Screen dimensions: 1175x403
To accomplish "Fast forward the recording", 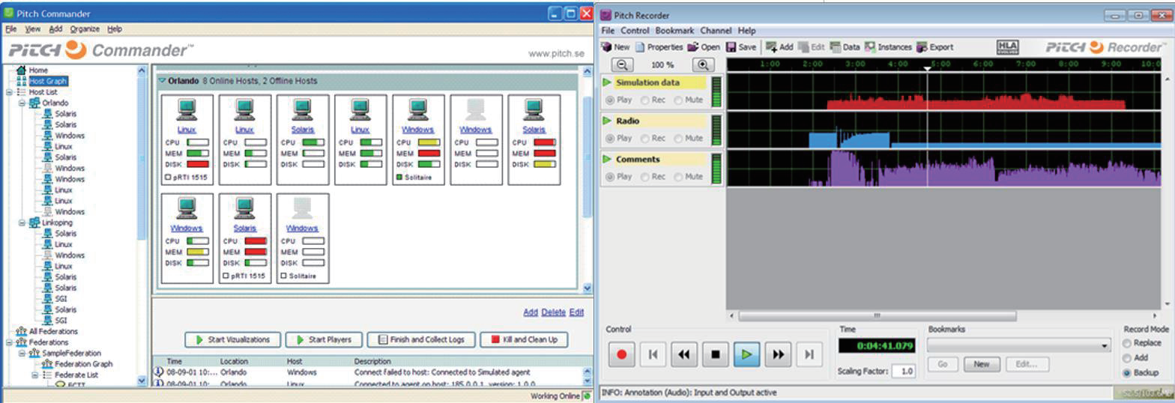I will pyautogui.click(x=779, y=354).
